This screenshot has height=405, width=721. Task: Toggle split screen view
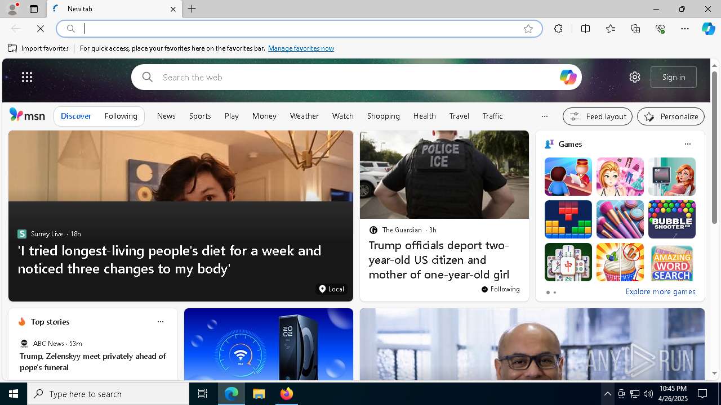point(585,29)
